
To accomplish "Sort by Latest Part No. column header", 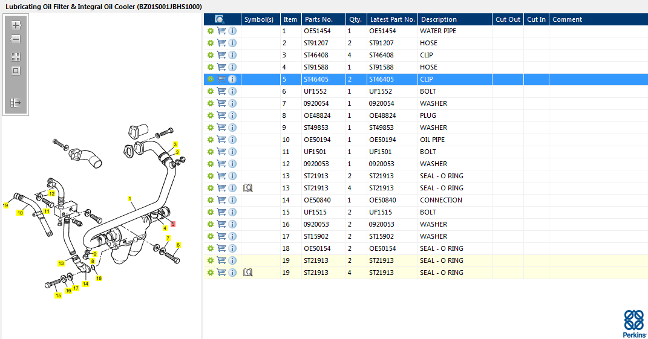I will point(392,19).
